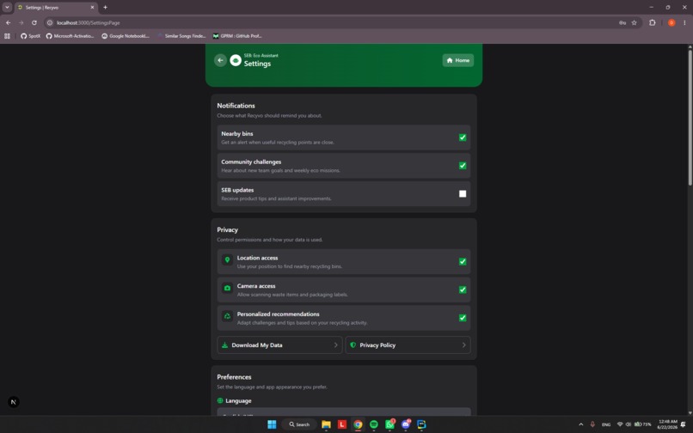Open the Privacy Policy link
Image resolution: width=693 pixels, height=433 pixels.
408,345
